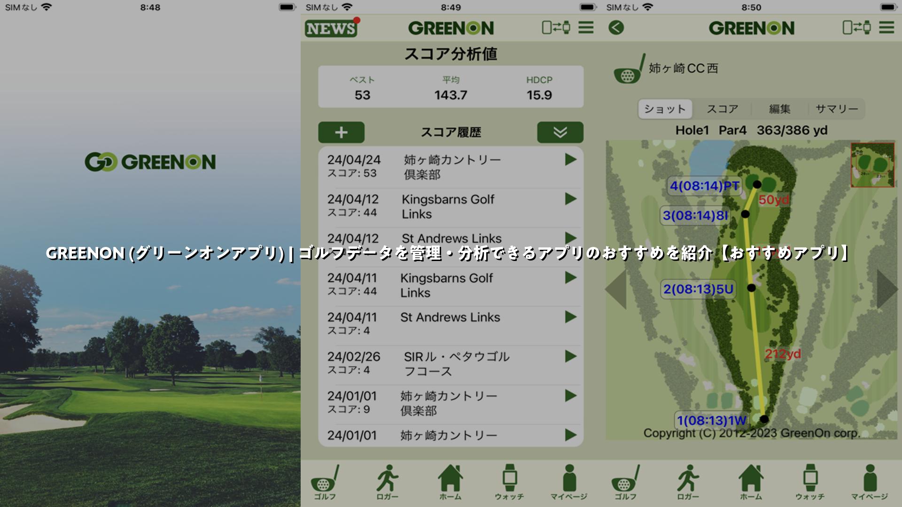Select マイページ tab in shot map screen
The width and height of the screenshot is (902, 507).
(x=870, y=482)
